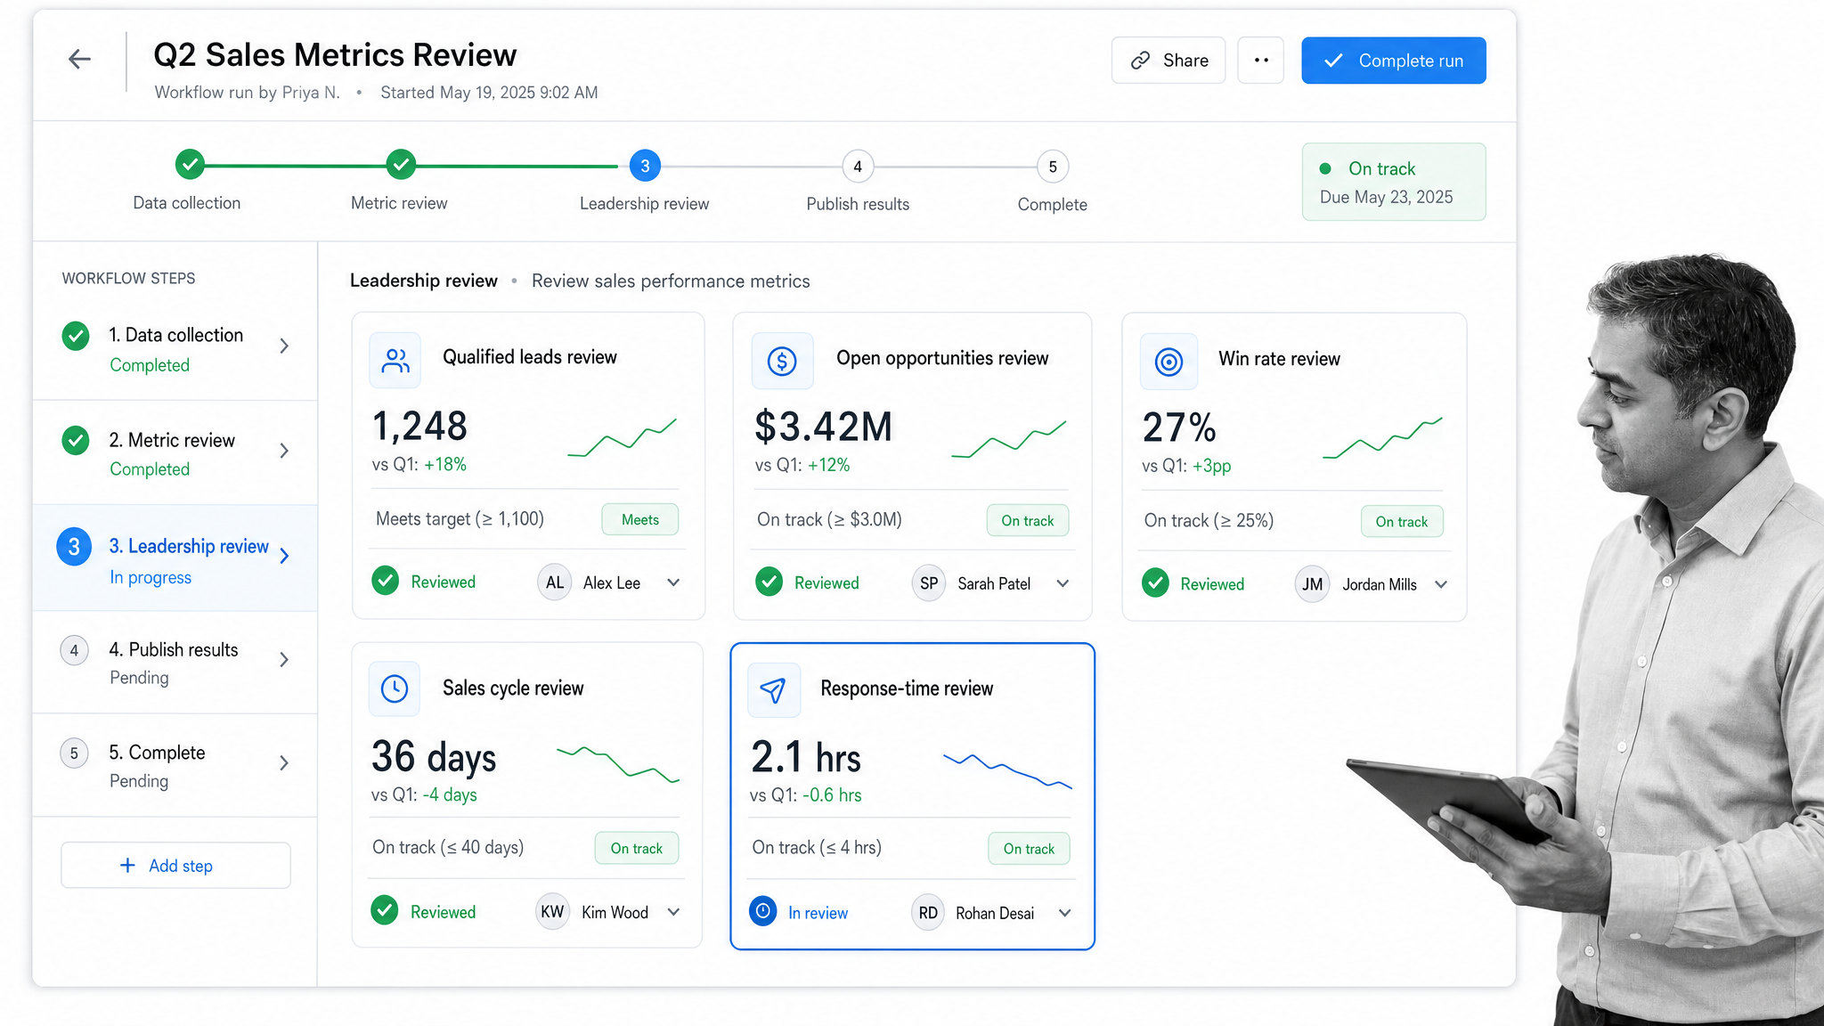Click the people icon on Qualified leads card
The width and height of the screenshot is (1824, 1026).
[395, 360]
